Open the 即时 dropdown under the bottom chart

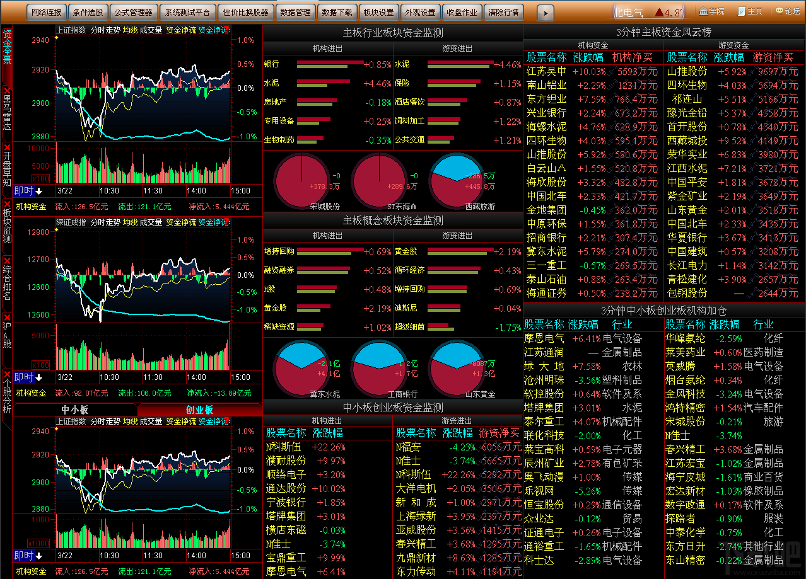point(28,556)
